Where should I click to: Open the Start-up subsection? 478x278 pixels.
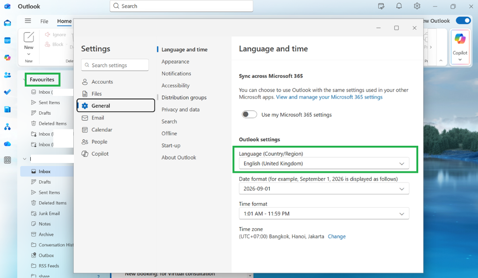(171, 145)
